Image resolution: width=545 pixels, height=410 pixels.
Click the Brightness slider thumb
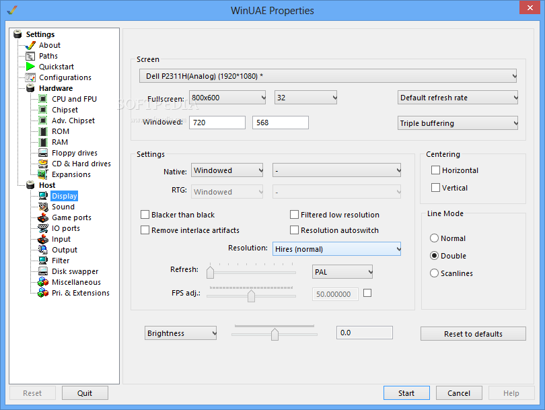click(275, 334)
